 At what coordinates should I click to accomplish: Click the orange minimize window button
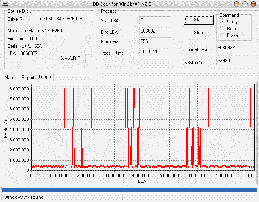[237, 4]
